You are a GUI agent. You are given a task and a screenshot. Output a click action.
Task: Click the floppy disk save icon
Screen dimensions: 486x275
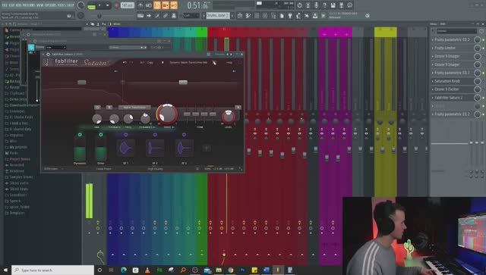(333, 5)
